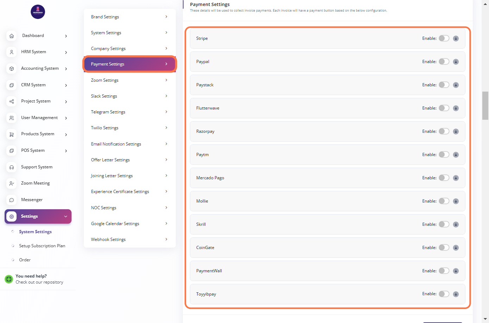
Task: Open Setup Subscription Plan link
Action: coord(42,246)
